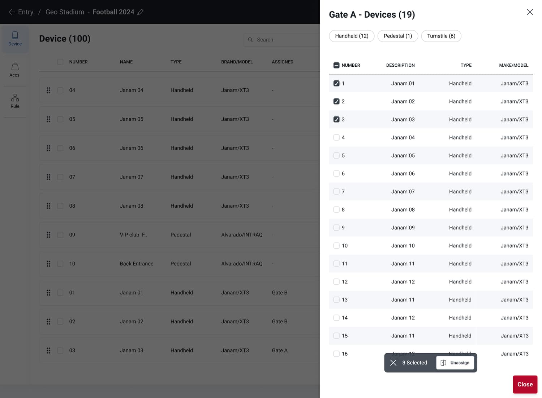The width and height of the screenshot is (542, 398).
Task: Check device 5 Janam 05 in Gate A
Action: click(x=336, y=155)
